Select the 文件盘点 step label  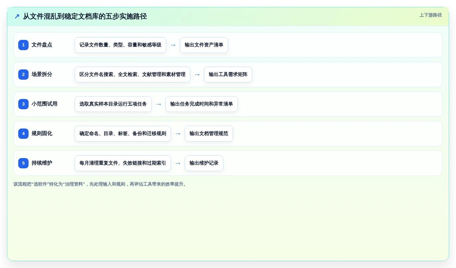[42, 45]
